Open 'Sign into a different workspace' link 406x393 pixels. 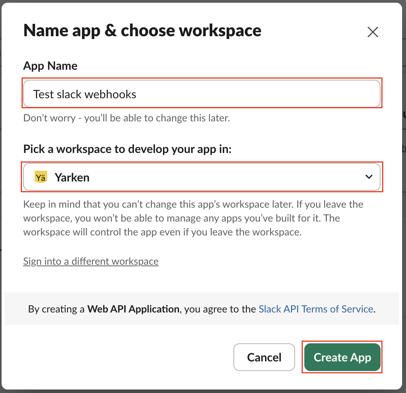(x=91, y=261)
